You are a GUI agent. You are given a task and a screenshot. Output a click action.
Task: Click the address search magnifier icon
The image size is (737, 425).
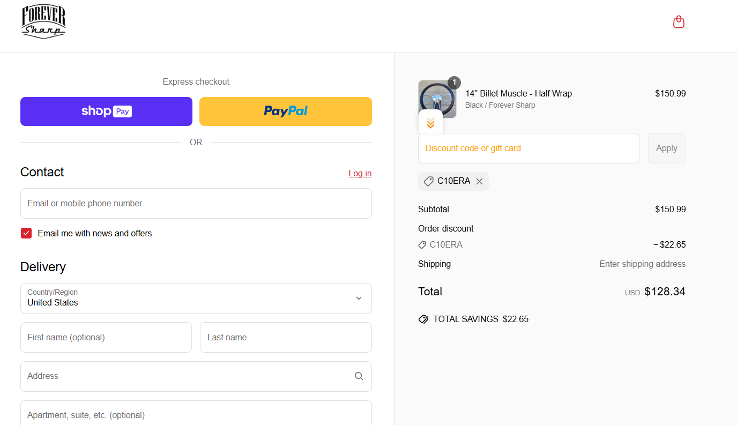pyautogui.click(x=359, y=376)
